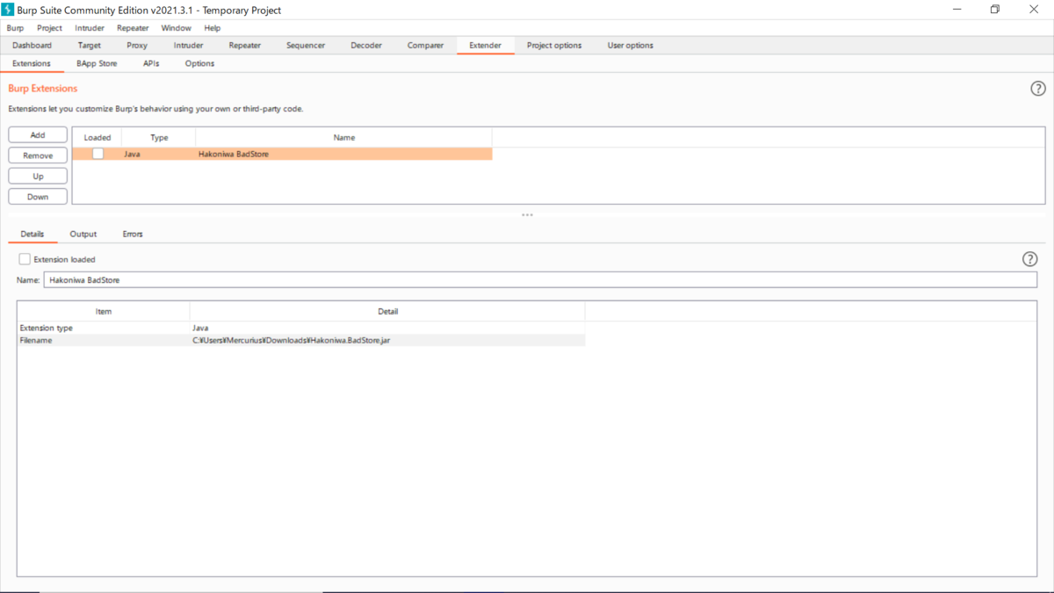Select the Filename row label
Screen dimensions: 1054x593
36,340
